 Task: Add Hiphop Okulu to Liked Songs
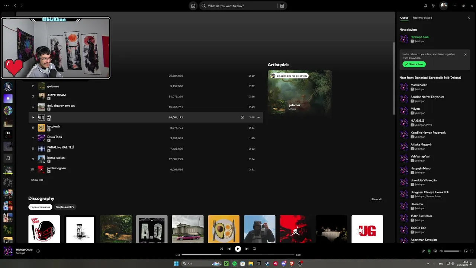coord(38,251)
